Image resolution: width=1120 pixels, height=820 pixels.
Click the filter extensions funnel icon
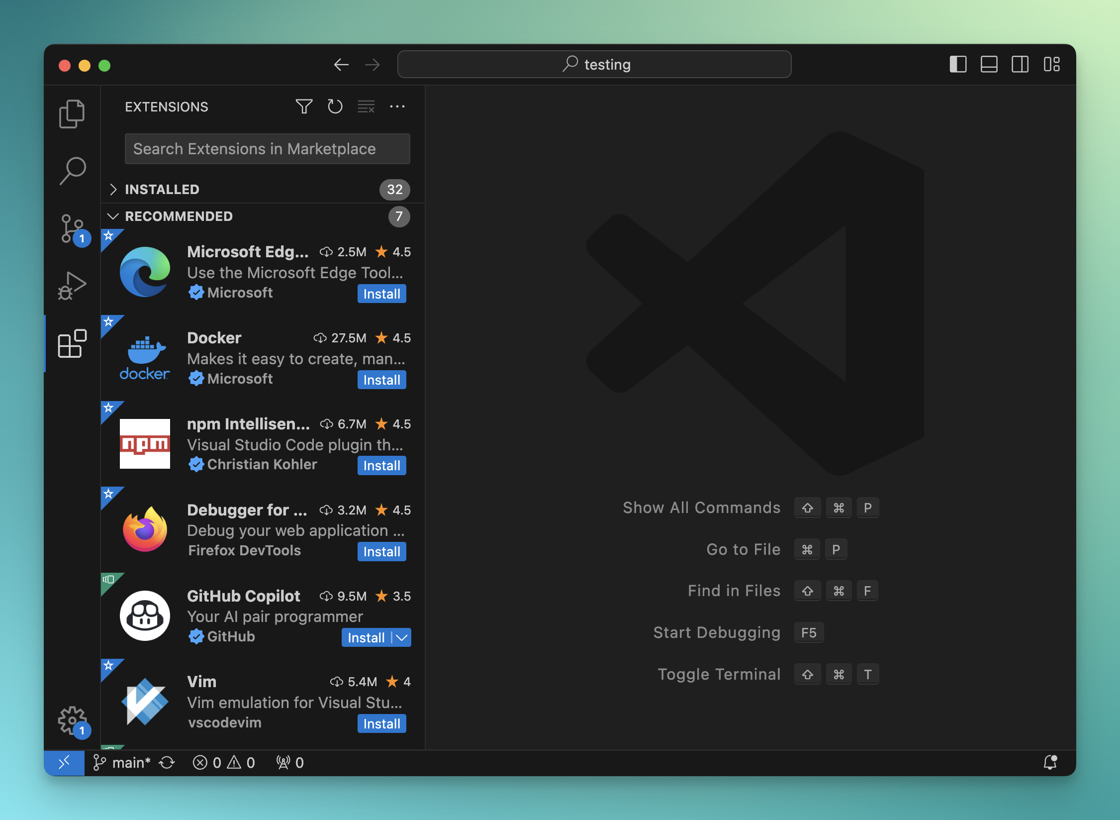point(304,106)
